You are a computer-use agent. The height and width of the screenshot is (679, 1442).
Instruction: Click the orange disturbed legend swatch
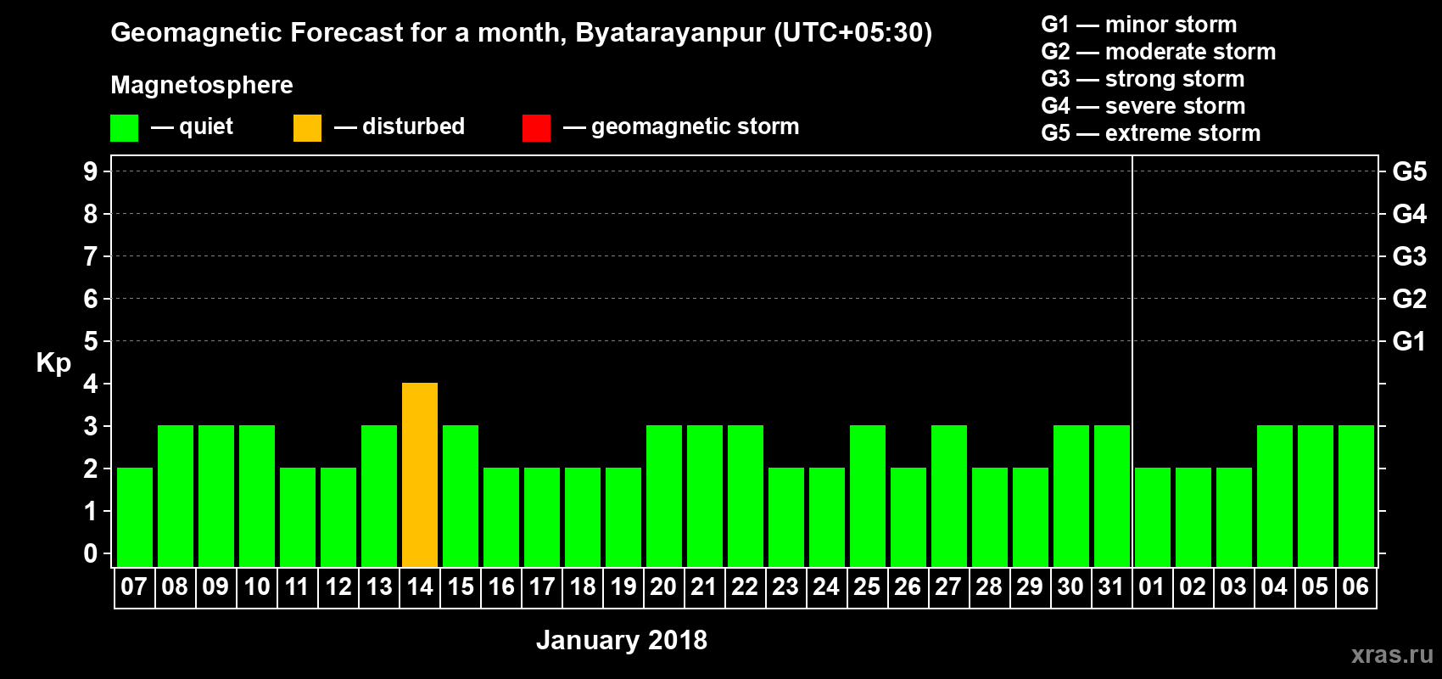click(x=307, y=128)
